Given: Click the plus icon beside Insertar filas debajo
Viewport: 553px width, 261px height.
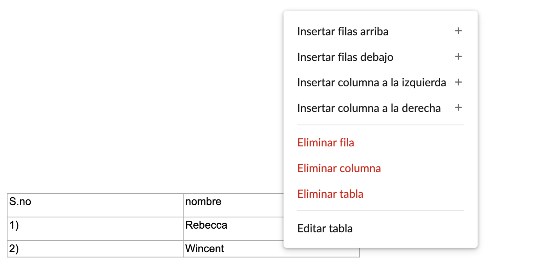Looking at the screenshot, I should 458,57.
